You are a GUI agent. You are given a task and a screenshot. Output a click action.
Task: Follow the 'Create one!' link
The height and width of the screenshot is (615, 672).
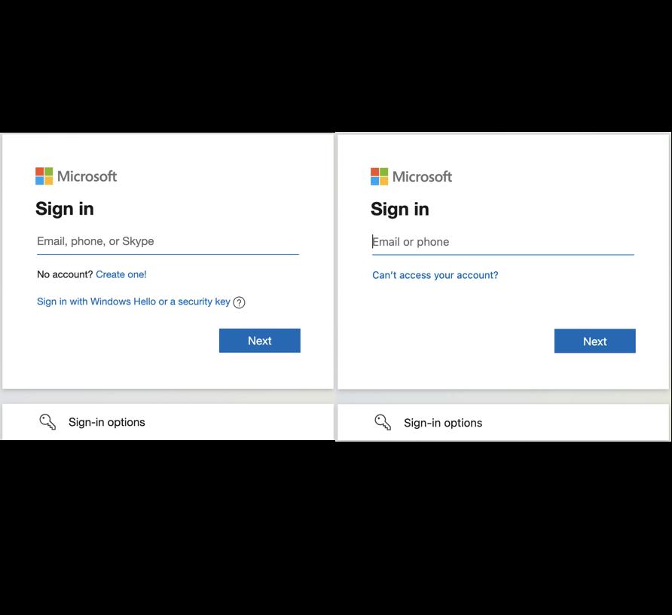[x=121, y=274]
